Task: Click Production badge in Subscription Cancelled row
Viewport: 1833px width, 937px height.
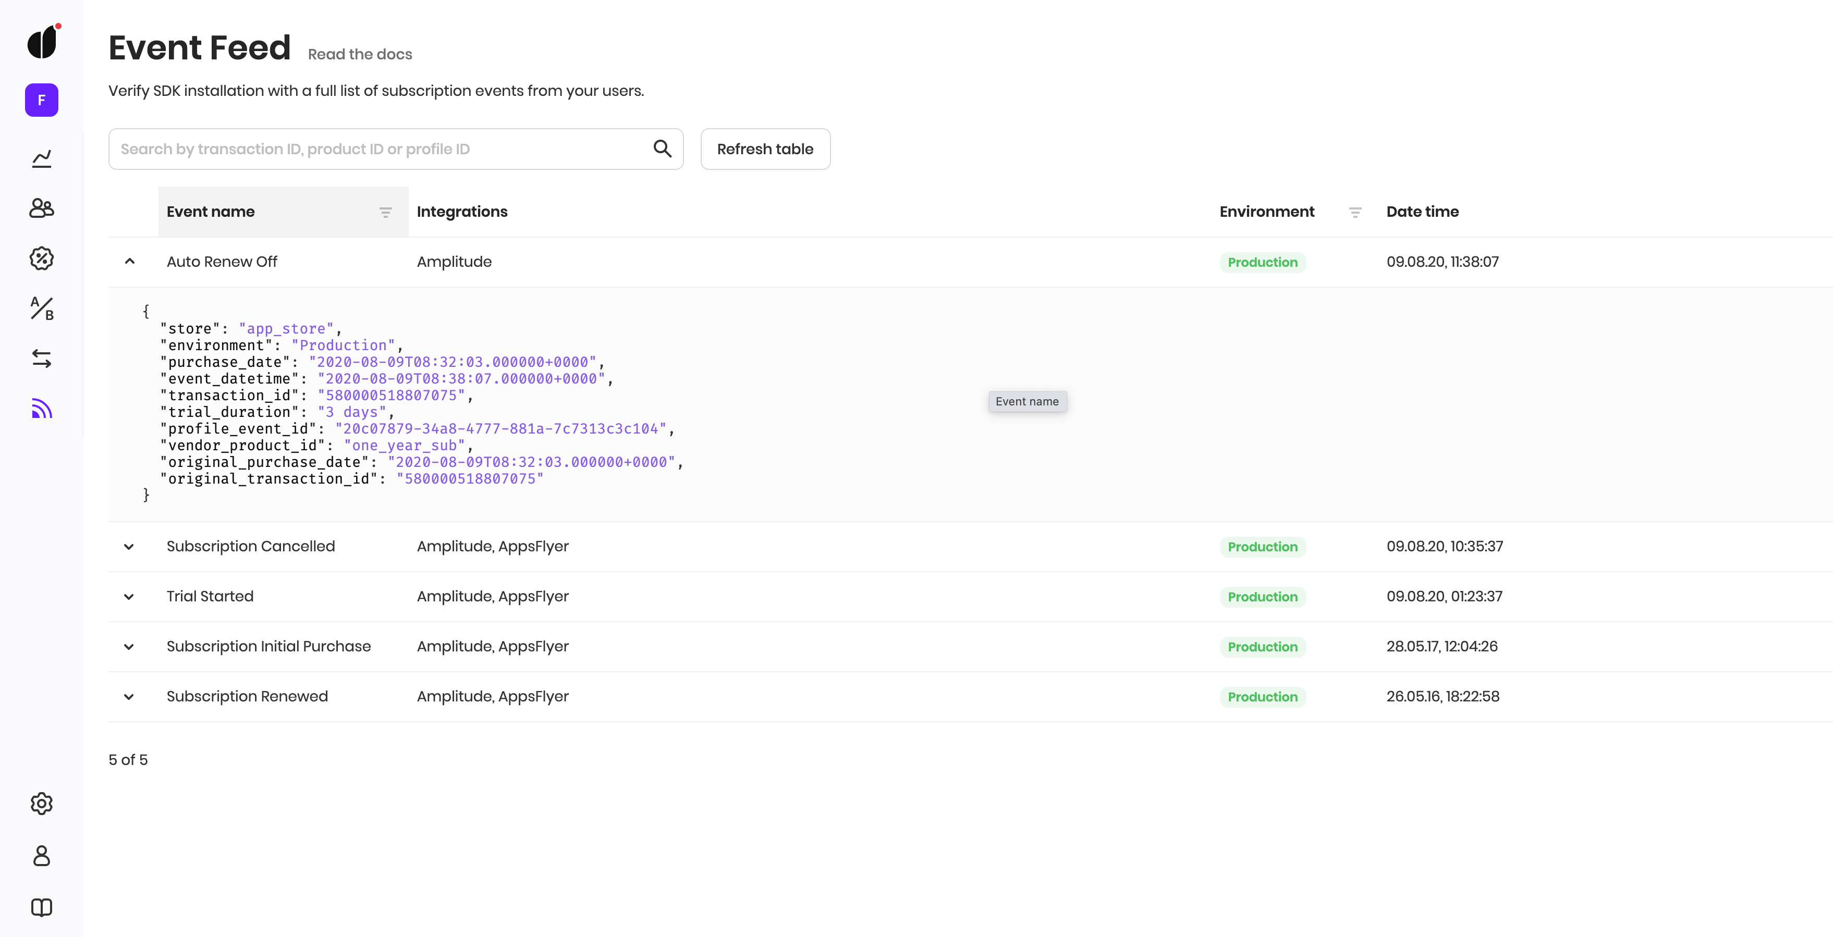Action: [x=1262, y=546]
